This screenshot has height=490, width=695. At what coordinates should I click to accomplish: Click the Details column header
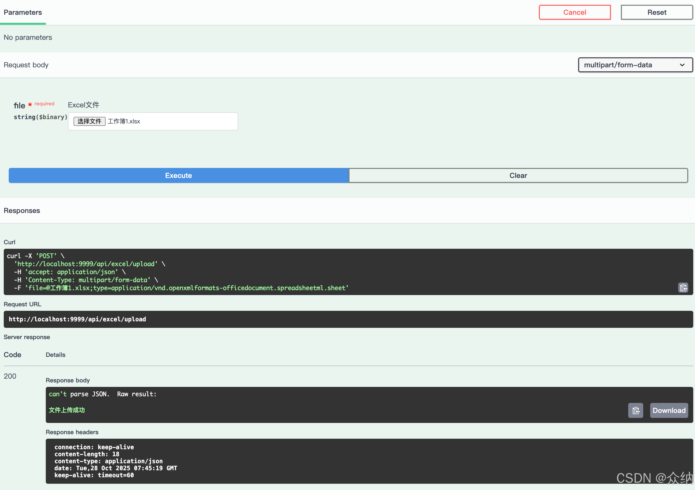[x=55, y=355]
